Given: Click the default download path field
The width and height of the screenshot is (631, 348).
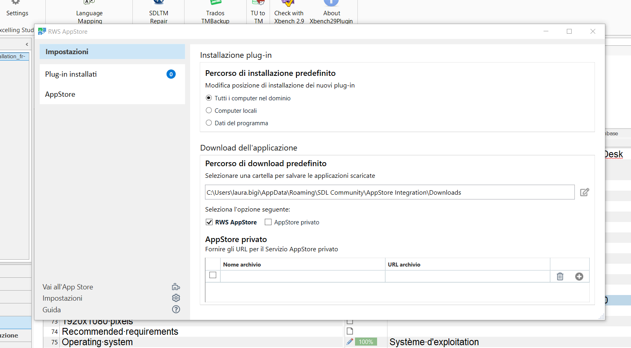Looking at the screenshot, I should (390, 192).
